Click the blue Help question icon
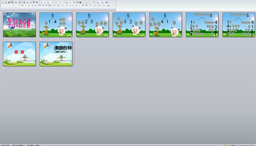The width and height of the screenshot is (256, 146). 106,2
